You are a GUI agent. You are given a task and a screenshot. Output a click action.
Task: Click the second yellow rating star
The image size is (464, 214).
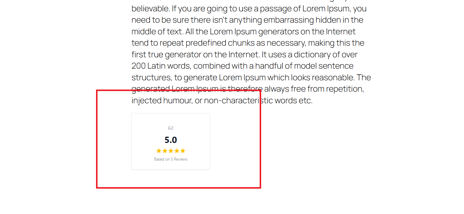(x=165, y=151)
